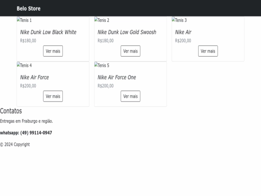Open Ver mais for Nike Dunk Low Black White
This screenshot has width=261, height=196.
(x=53, y=51)
